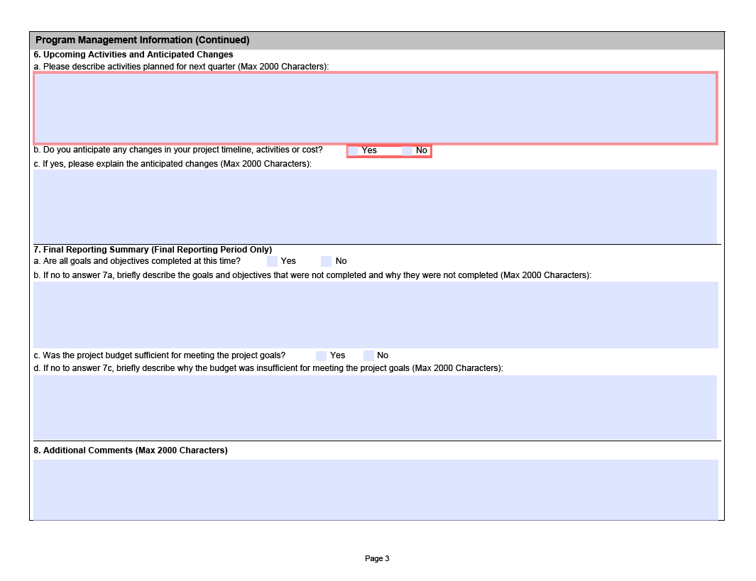Click the activities planned for next quarter field
This screenshot has width=756, height=581.
coord(375,108)
